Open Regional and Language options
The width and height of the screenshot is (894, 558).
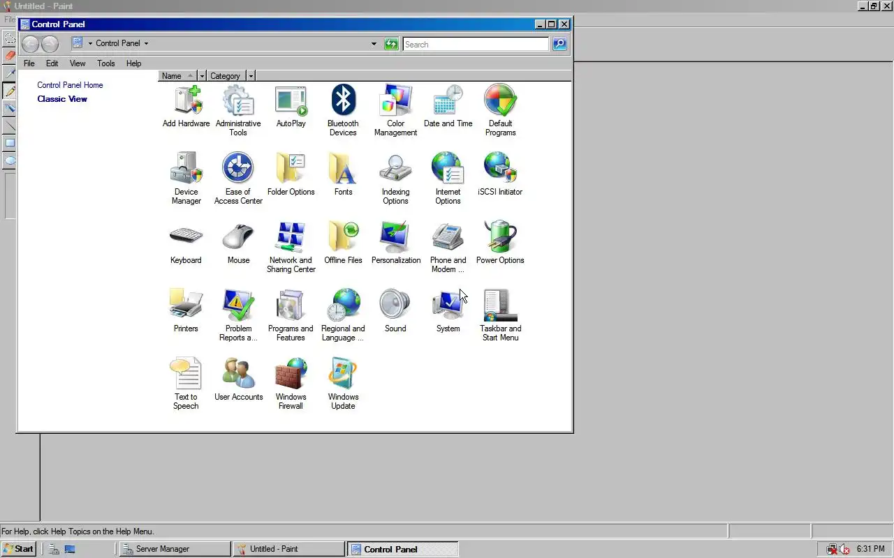(x=343, y=316)
